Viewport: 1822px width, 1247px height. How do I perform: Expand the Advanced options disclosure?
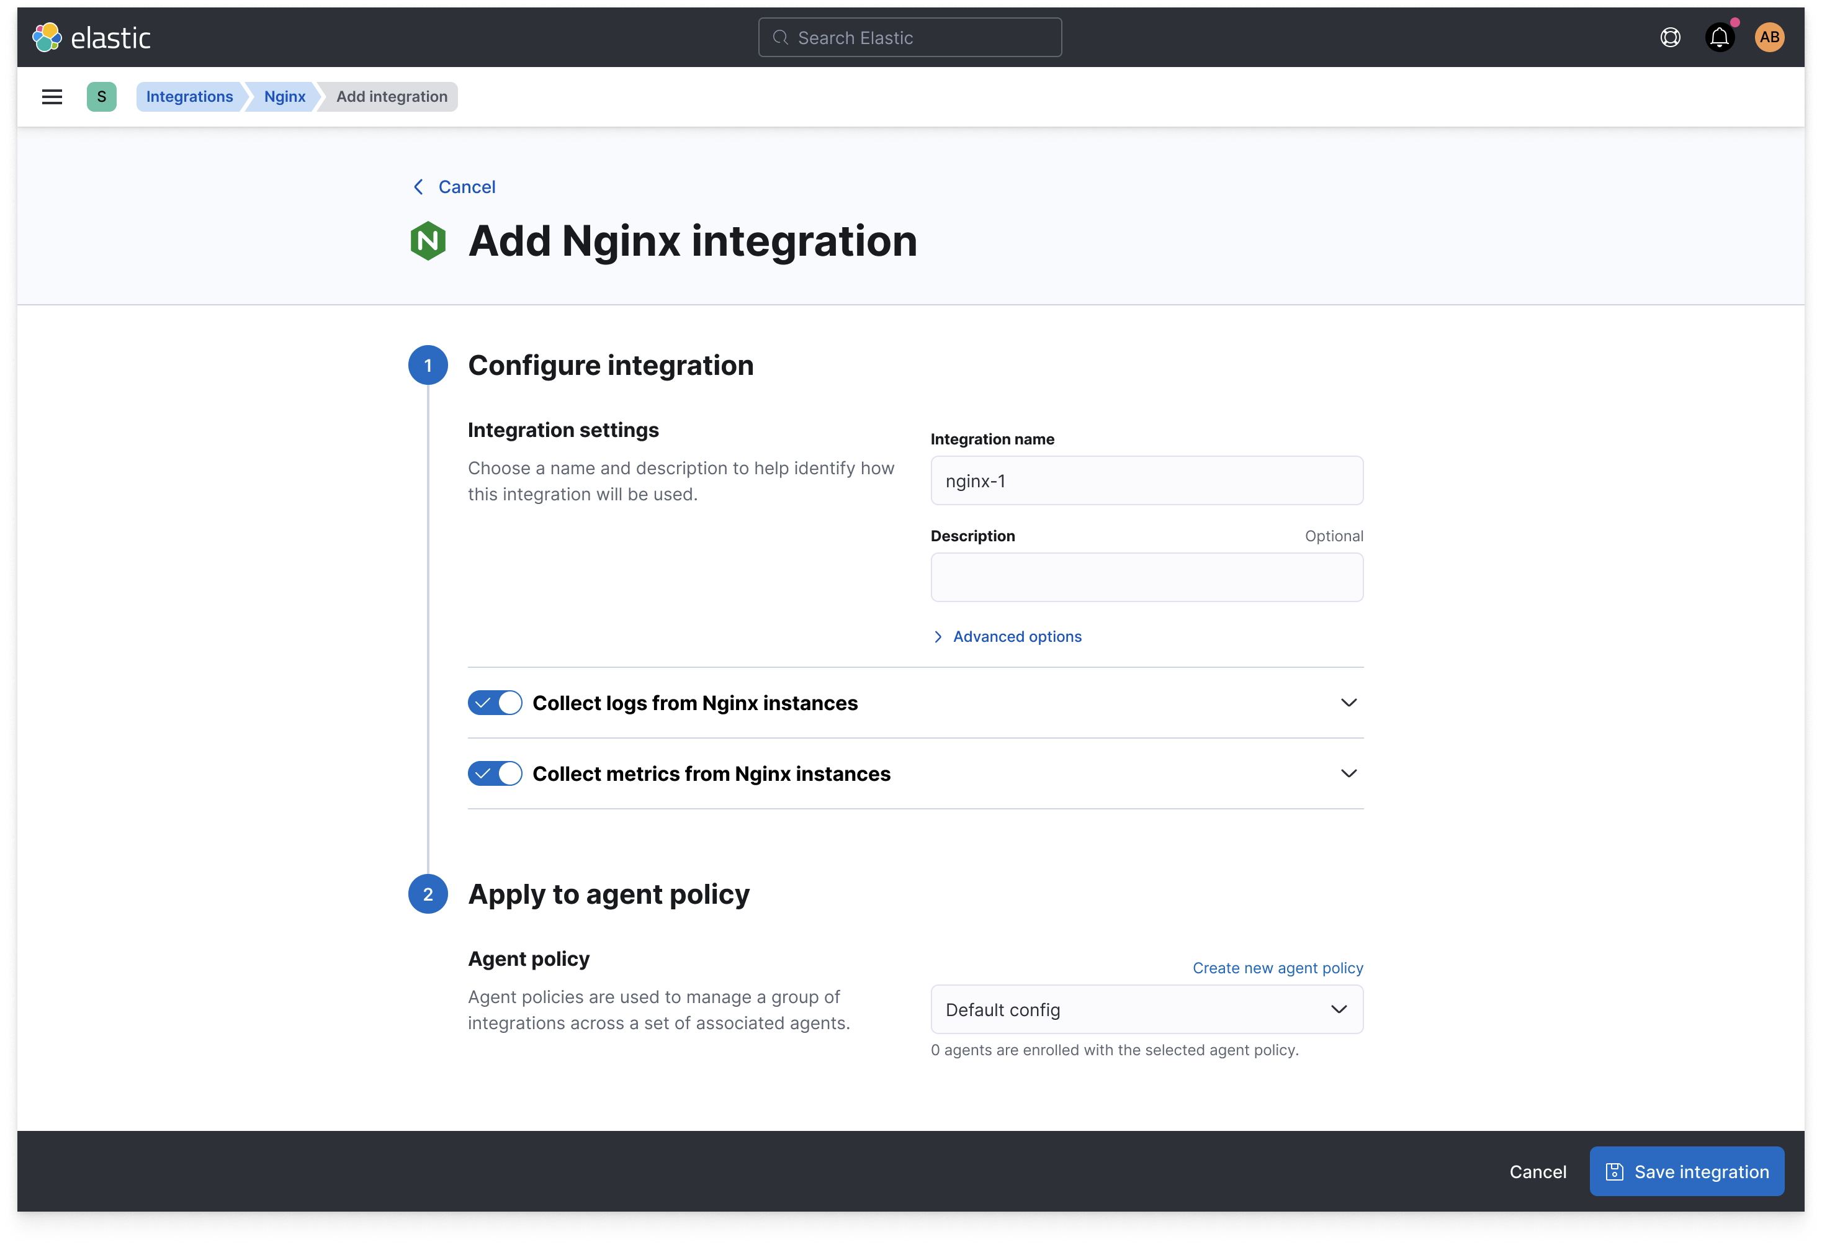[1016, 636]
